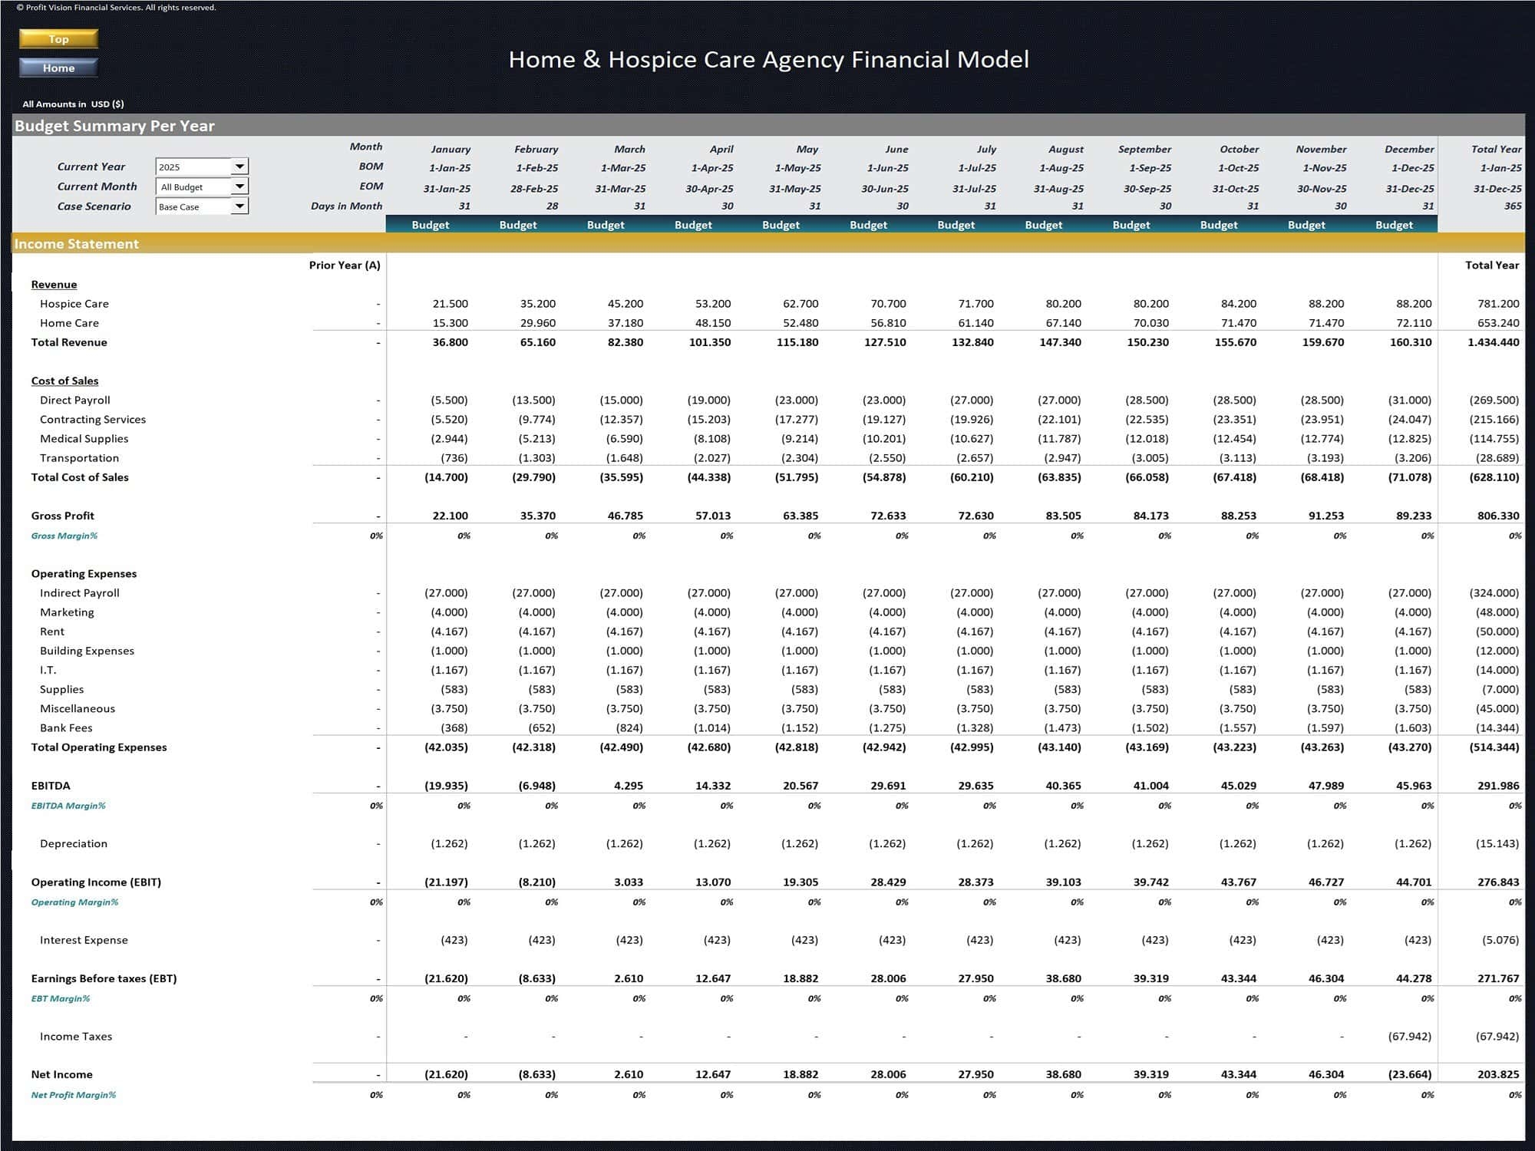Select the Total Revenue row label
1535x1151 pixels.
[x=70, y=342]
